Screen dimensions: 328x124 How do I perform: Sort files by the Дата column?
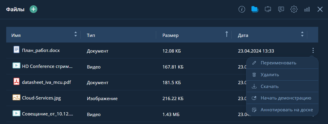[302, 34]
